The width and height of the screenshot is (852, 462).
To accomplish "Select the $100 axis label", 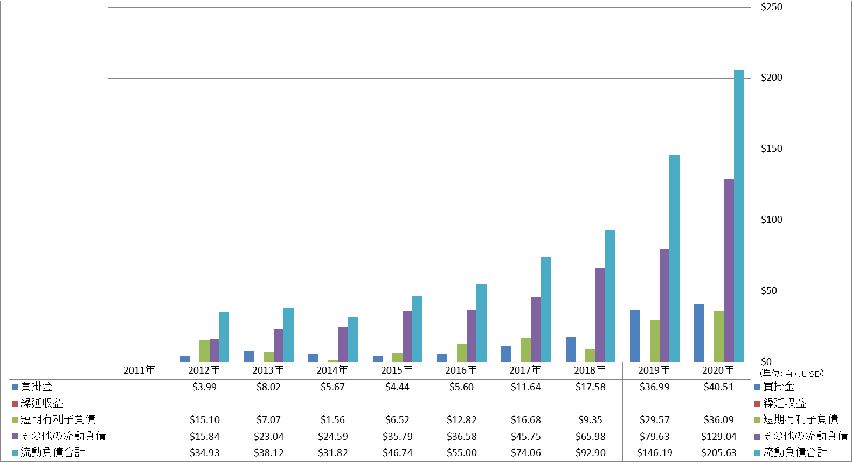I will (x=771, y=220).
